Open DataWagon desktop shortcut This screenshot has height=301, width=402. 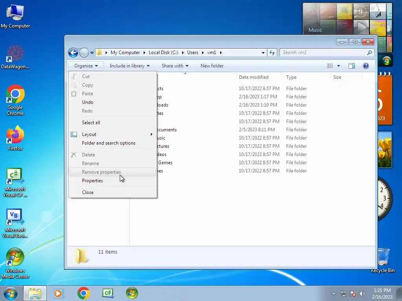click(x=15, y=57)
